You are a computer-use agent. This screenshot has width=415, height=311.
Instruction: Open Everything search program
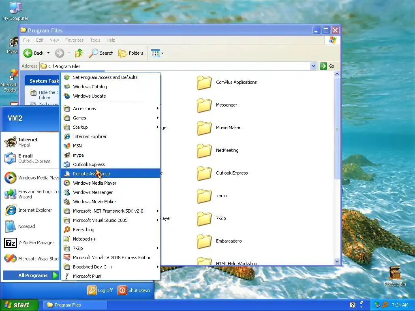111,230
